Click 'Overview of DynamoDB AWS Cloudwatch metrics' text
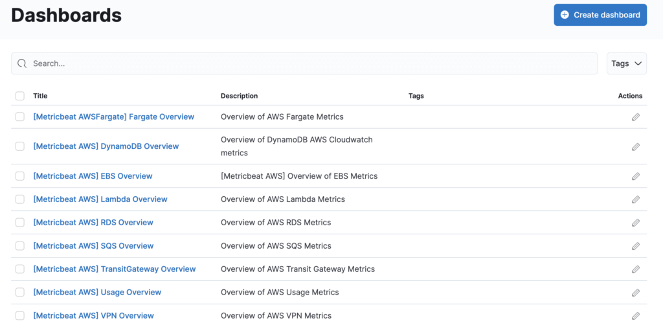Image resolution: width=663 pixels, height=325 pixels. click(297, 146)
